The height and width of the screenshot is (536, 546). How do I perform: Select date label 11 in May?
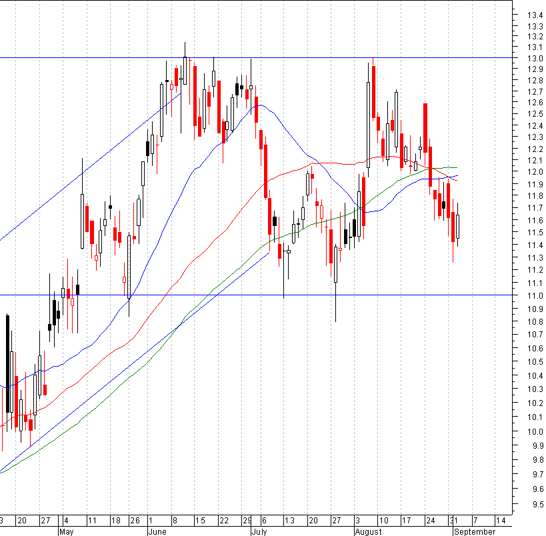pyautogui.click(x=92, y=521)
